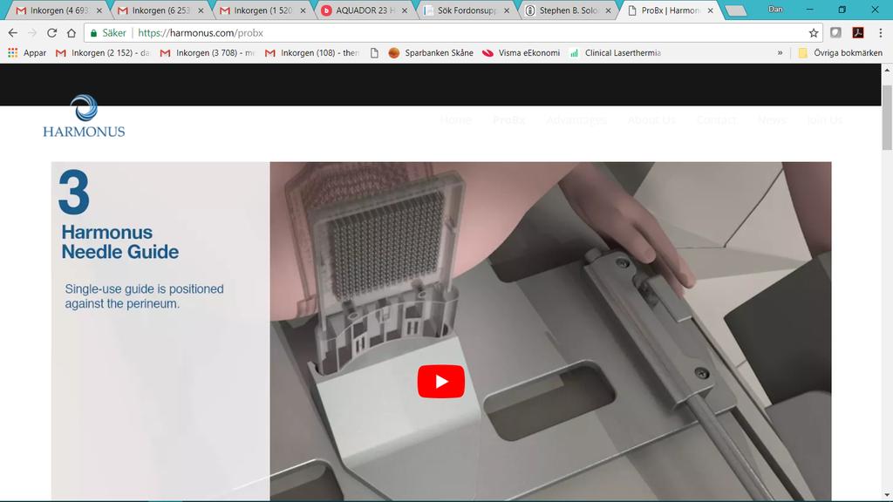Click the scrollbar down arrow
893x502 pixels.
887,495
